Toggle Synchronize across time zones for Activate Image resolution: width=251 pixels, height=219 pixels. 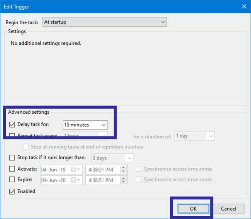click(x=139, y=169)
